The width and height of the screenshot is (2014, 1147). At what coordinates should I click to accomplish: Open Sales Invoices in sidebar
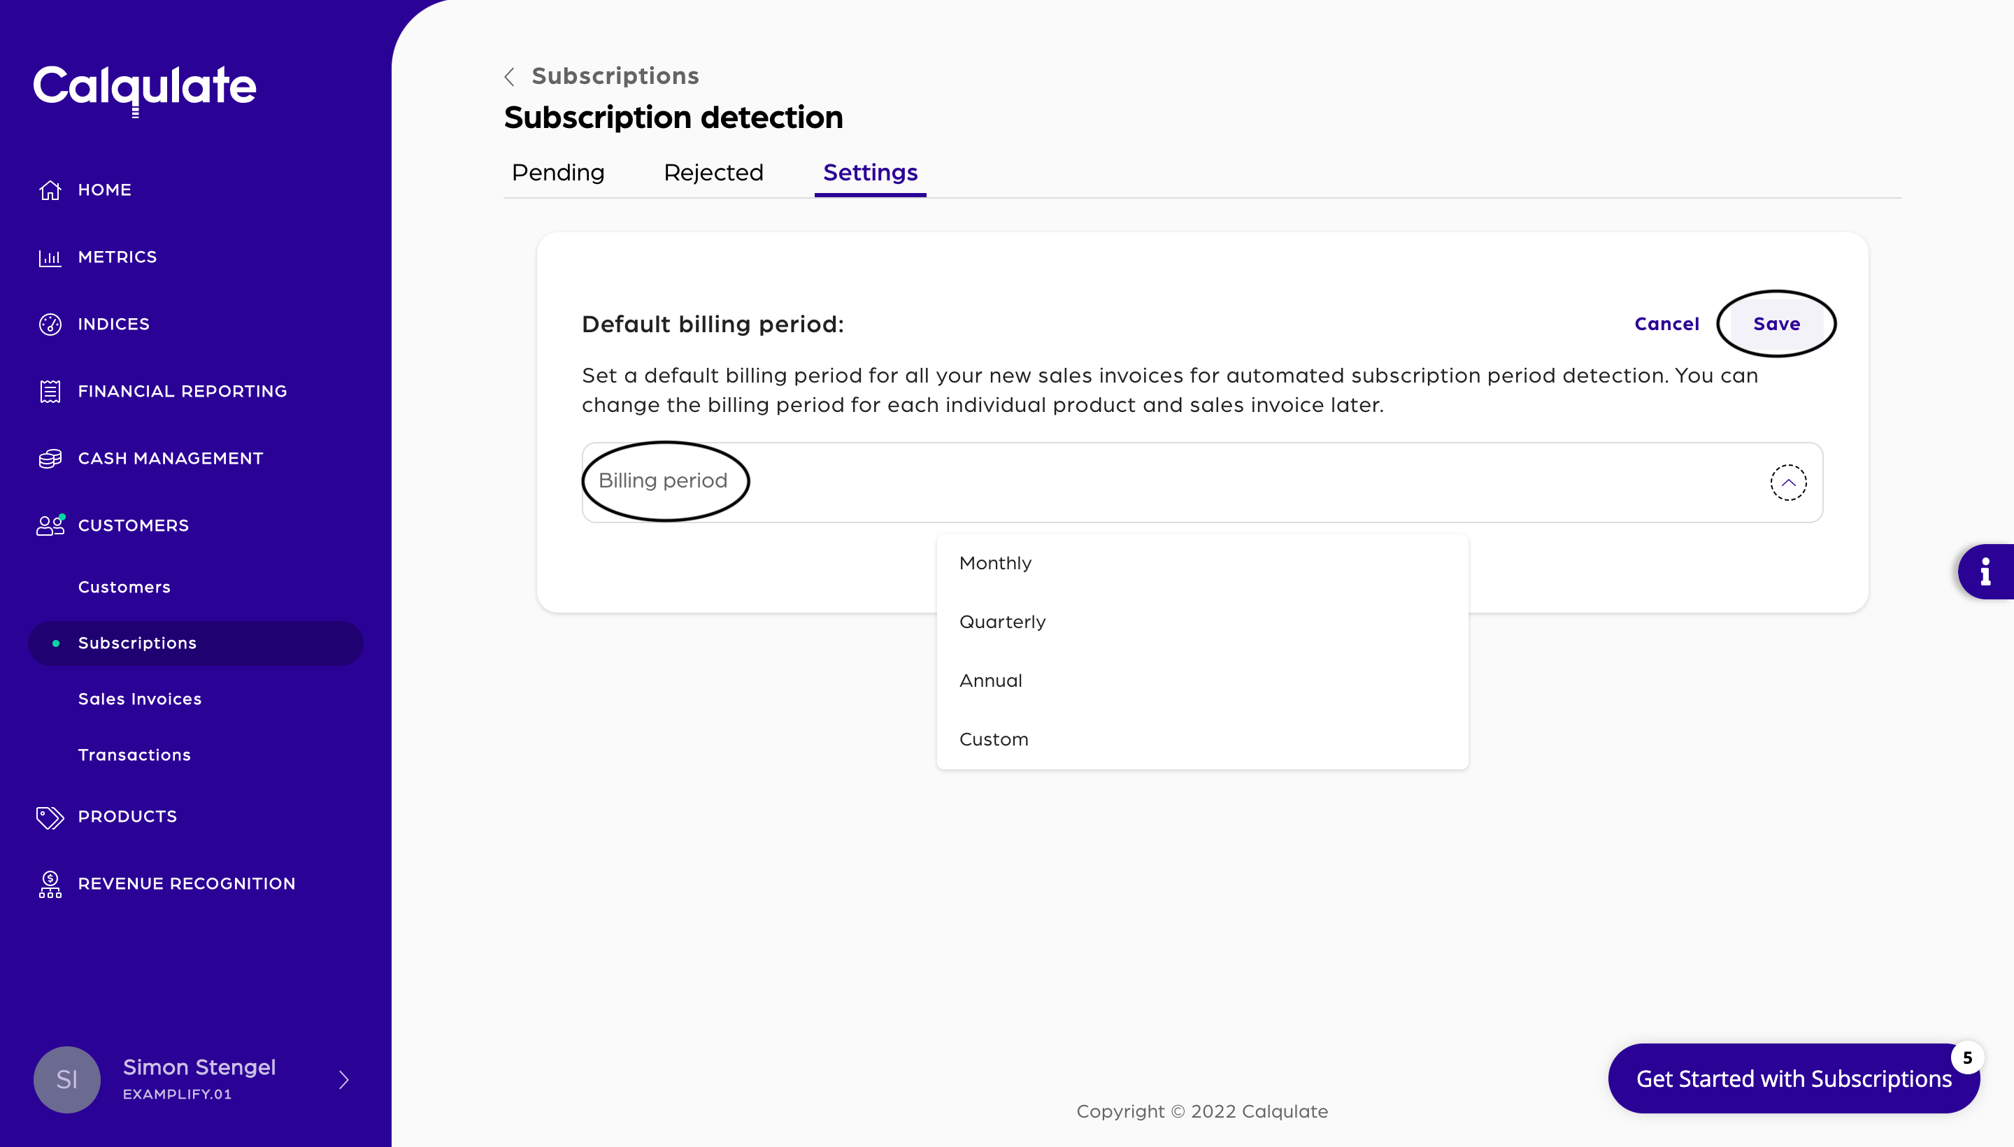(x=139, y=699)
